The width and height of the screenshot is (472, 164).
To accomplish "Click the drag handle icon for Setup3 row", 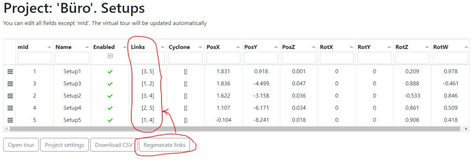I will [10, 84].
